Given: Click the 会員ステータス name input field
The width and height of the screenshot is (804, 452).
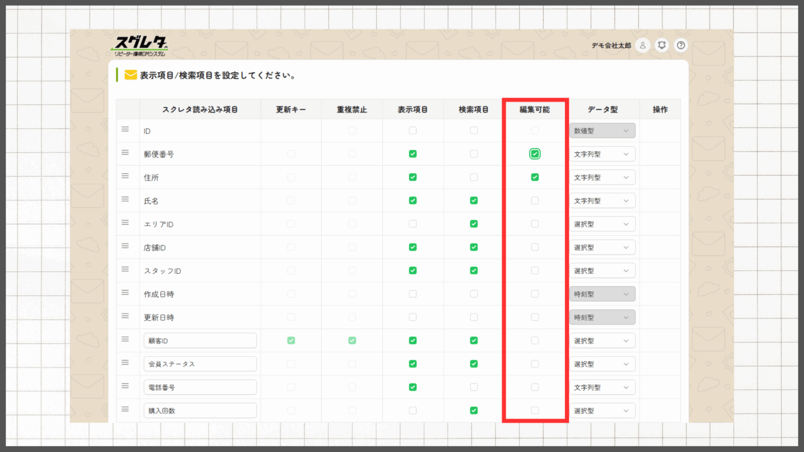Looking at the screenshot, I should [200, 364].
